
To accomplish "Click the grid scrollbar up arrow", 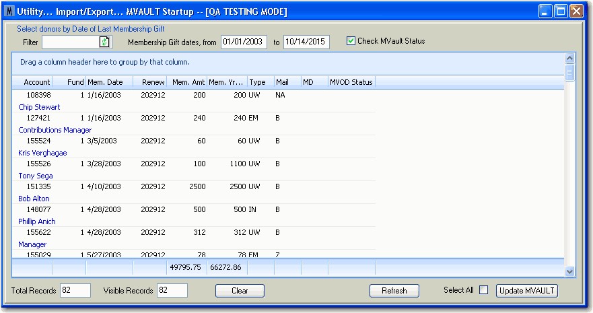I will (x=569, y=58).
